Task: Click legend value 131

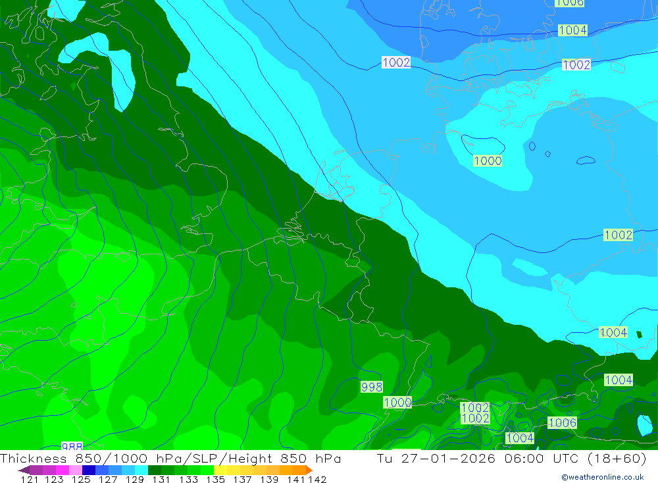Action: pos(162,479)
